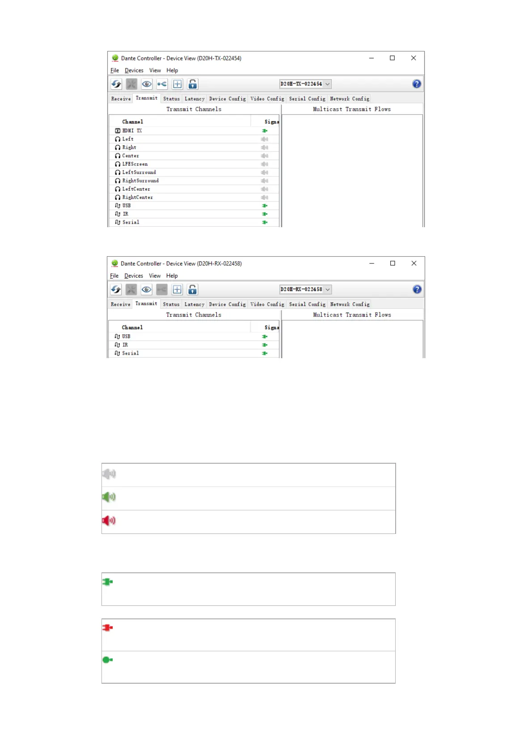The width and height of the screenshot is (532, 753).
Task: Click the device lock icon in TX window
Action: 193,84
